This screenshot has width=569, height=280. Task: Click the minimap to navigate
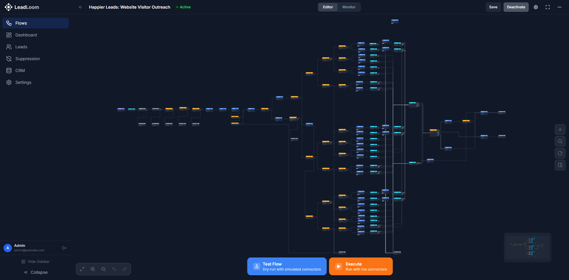click(x=528, y=247)
